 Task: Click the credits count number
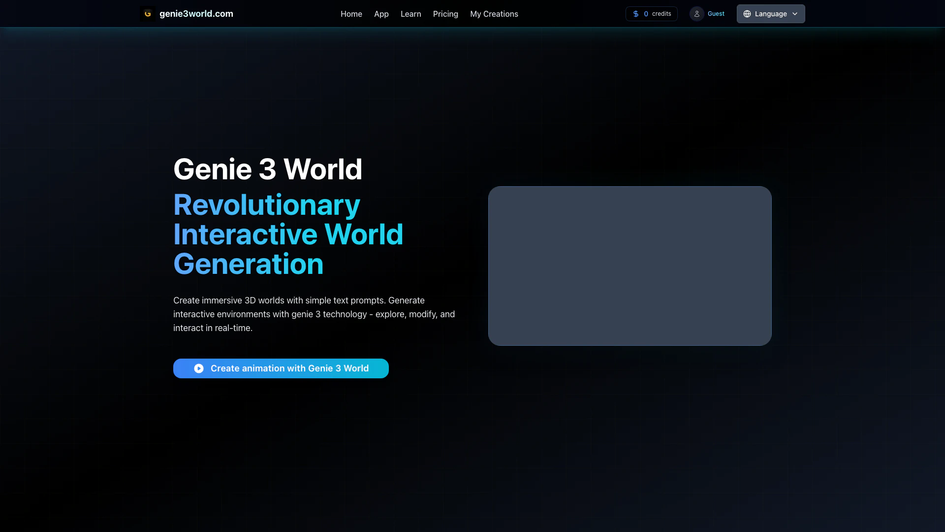pos(646,14)
